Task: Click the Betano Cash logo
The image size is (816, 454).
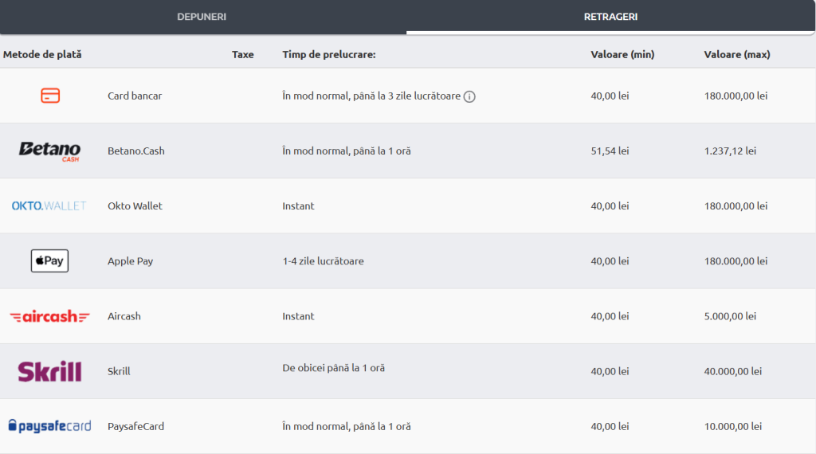Action: tap(50, 151)
